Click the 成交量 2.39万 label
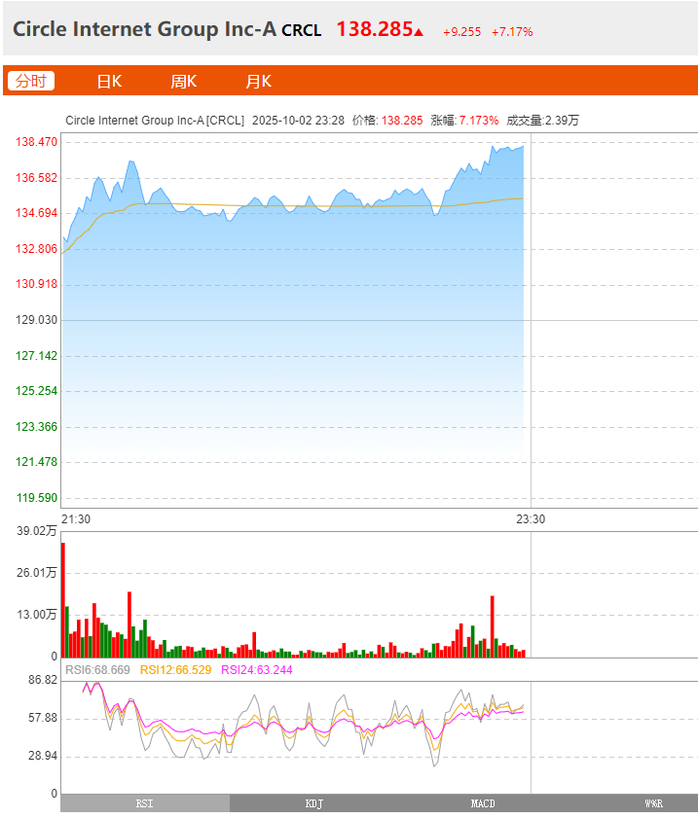 click(543, 121)
